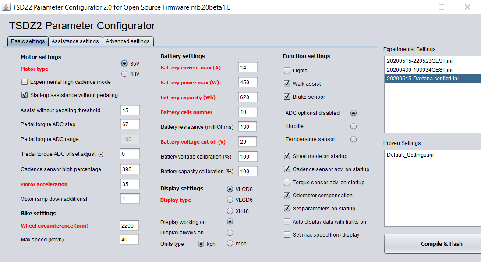Edit Motor ramp down additional value

130,199
